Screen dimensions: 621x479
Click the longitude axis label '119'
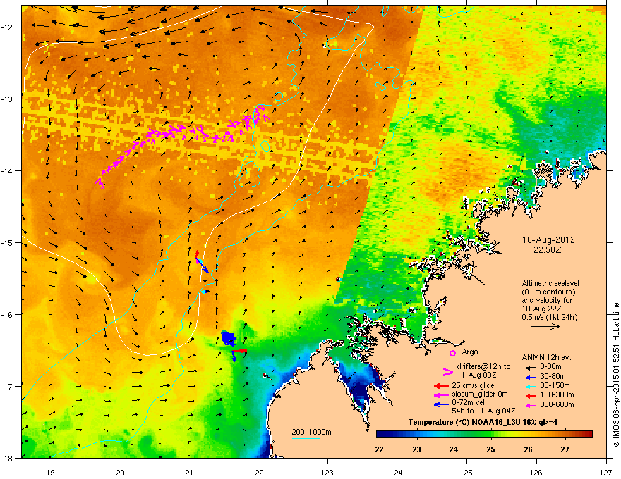(49, 472)
